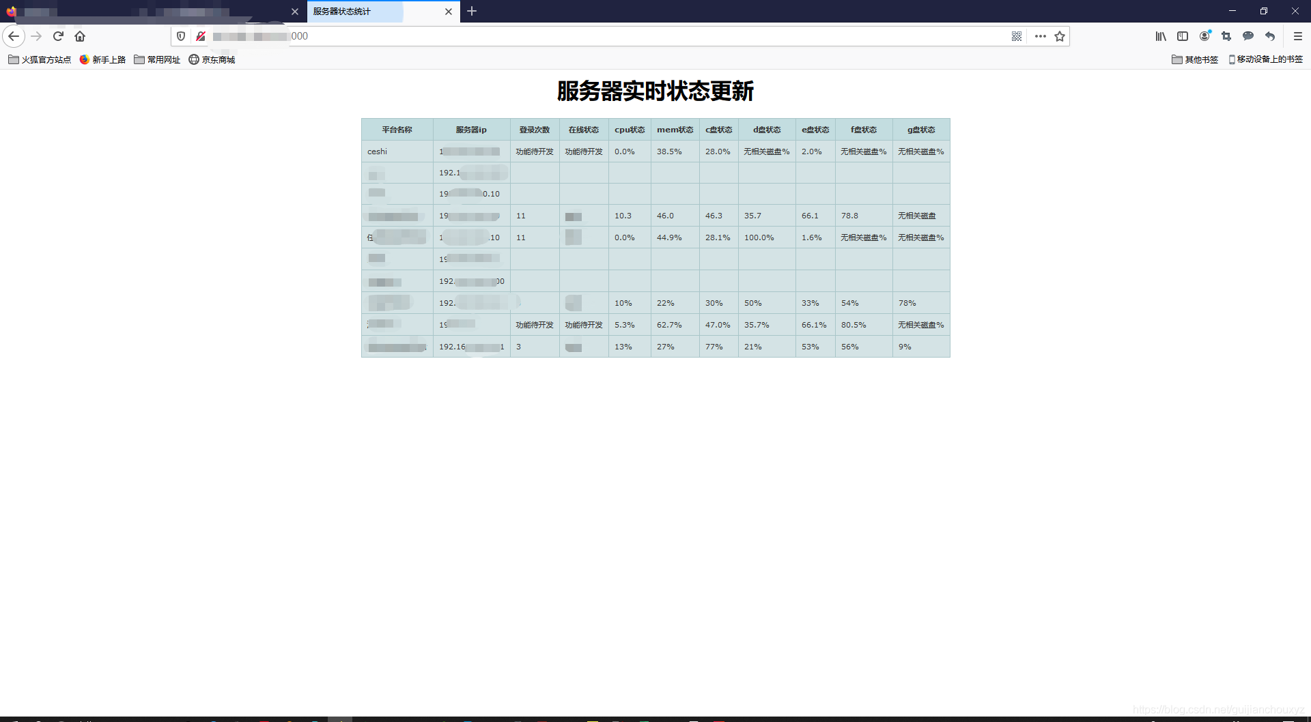
Task: Select the 77% c盘 cell
Action: [719, 347]
